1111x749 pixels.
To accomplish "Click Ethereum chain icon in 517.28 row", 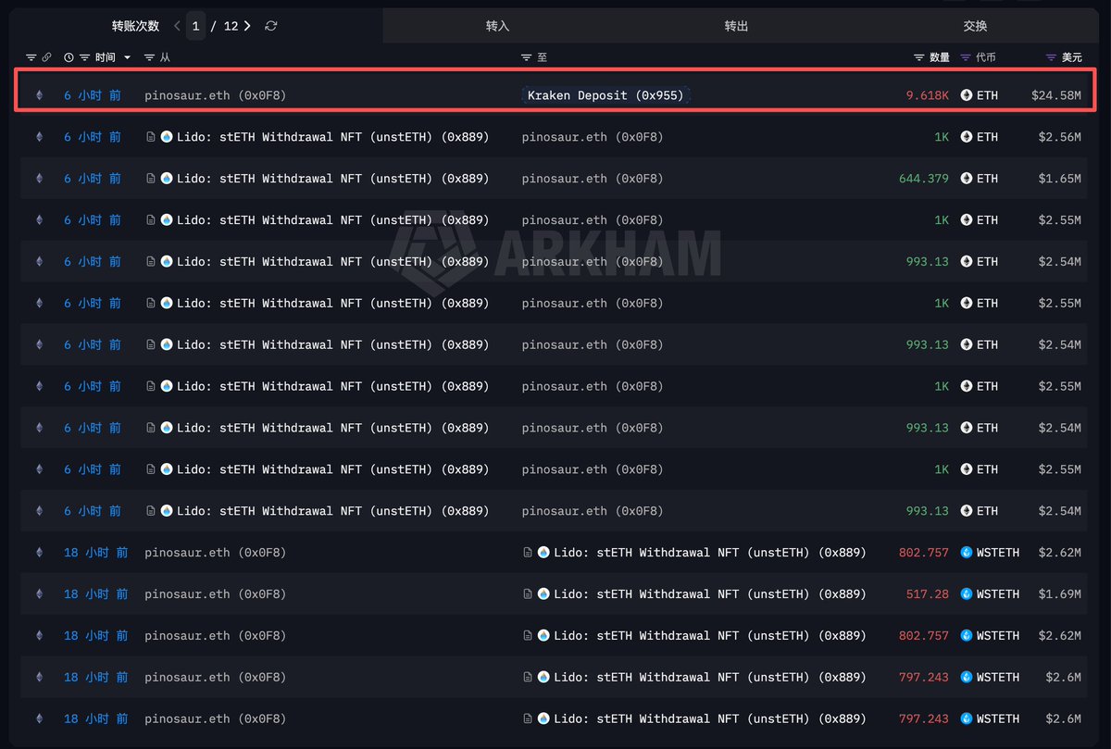I will click(39, 594).
